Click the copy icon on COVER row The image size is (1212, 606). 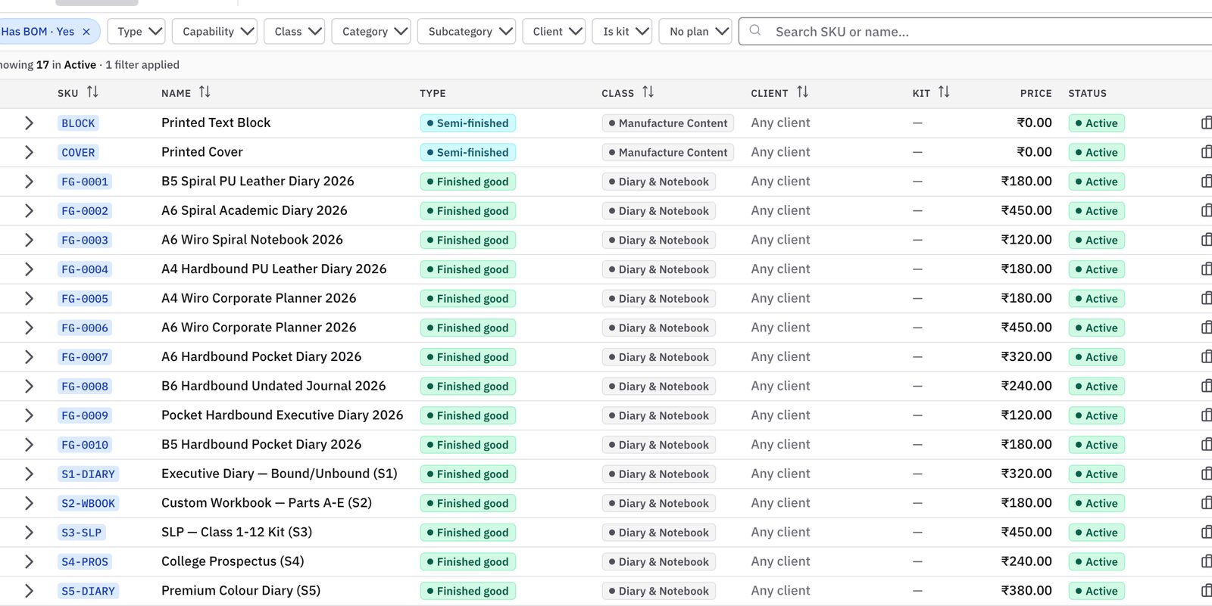pyautogui.click(x=1206, y=152)
